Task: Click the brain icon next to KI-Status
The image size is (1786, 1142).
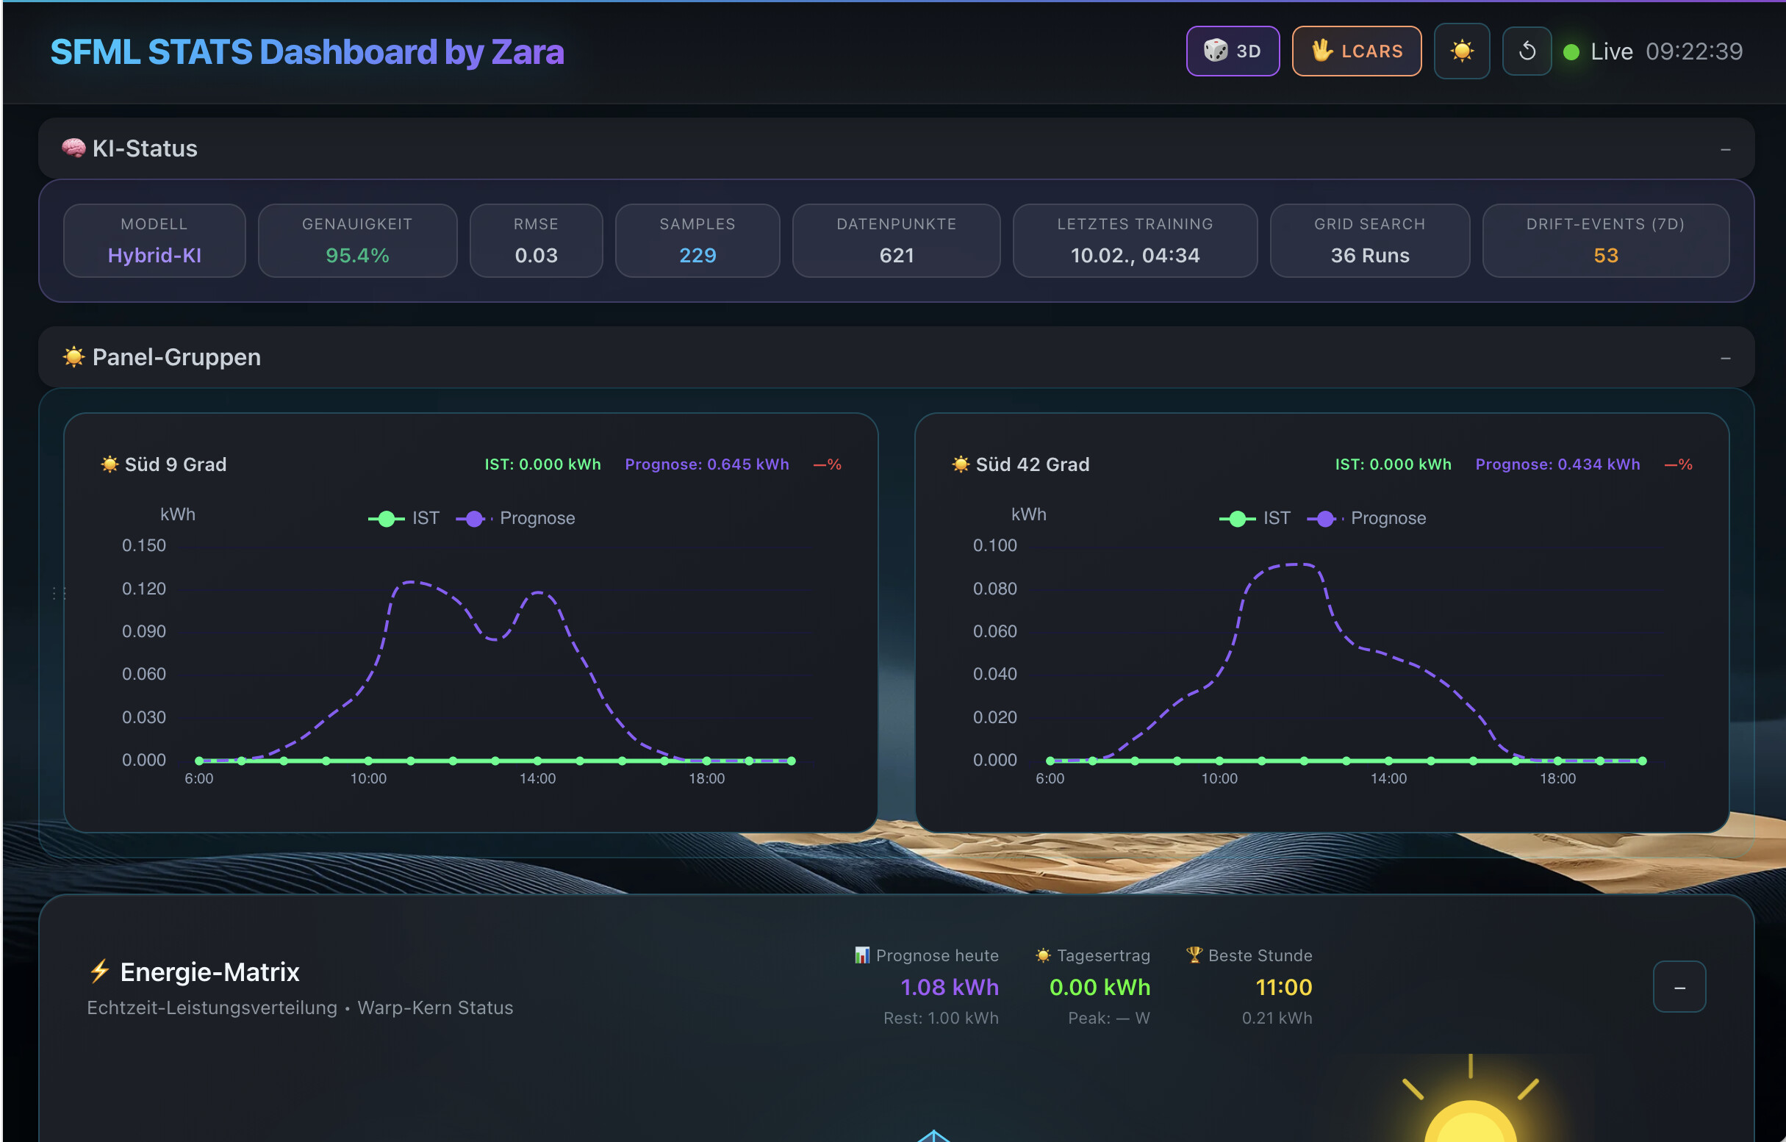Action: [73, 148]
